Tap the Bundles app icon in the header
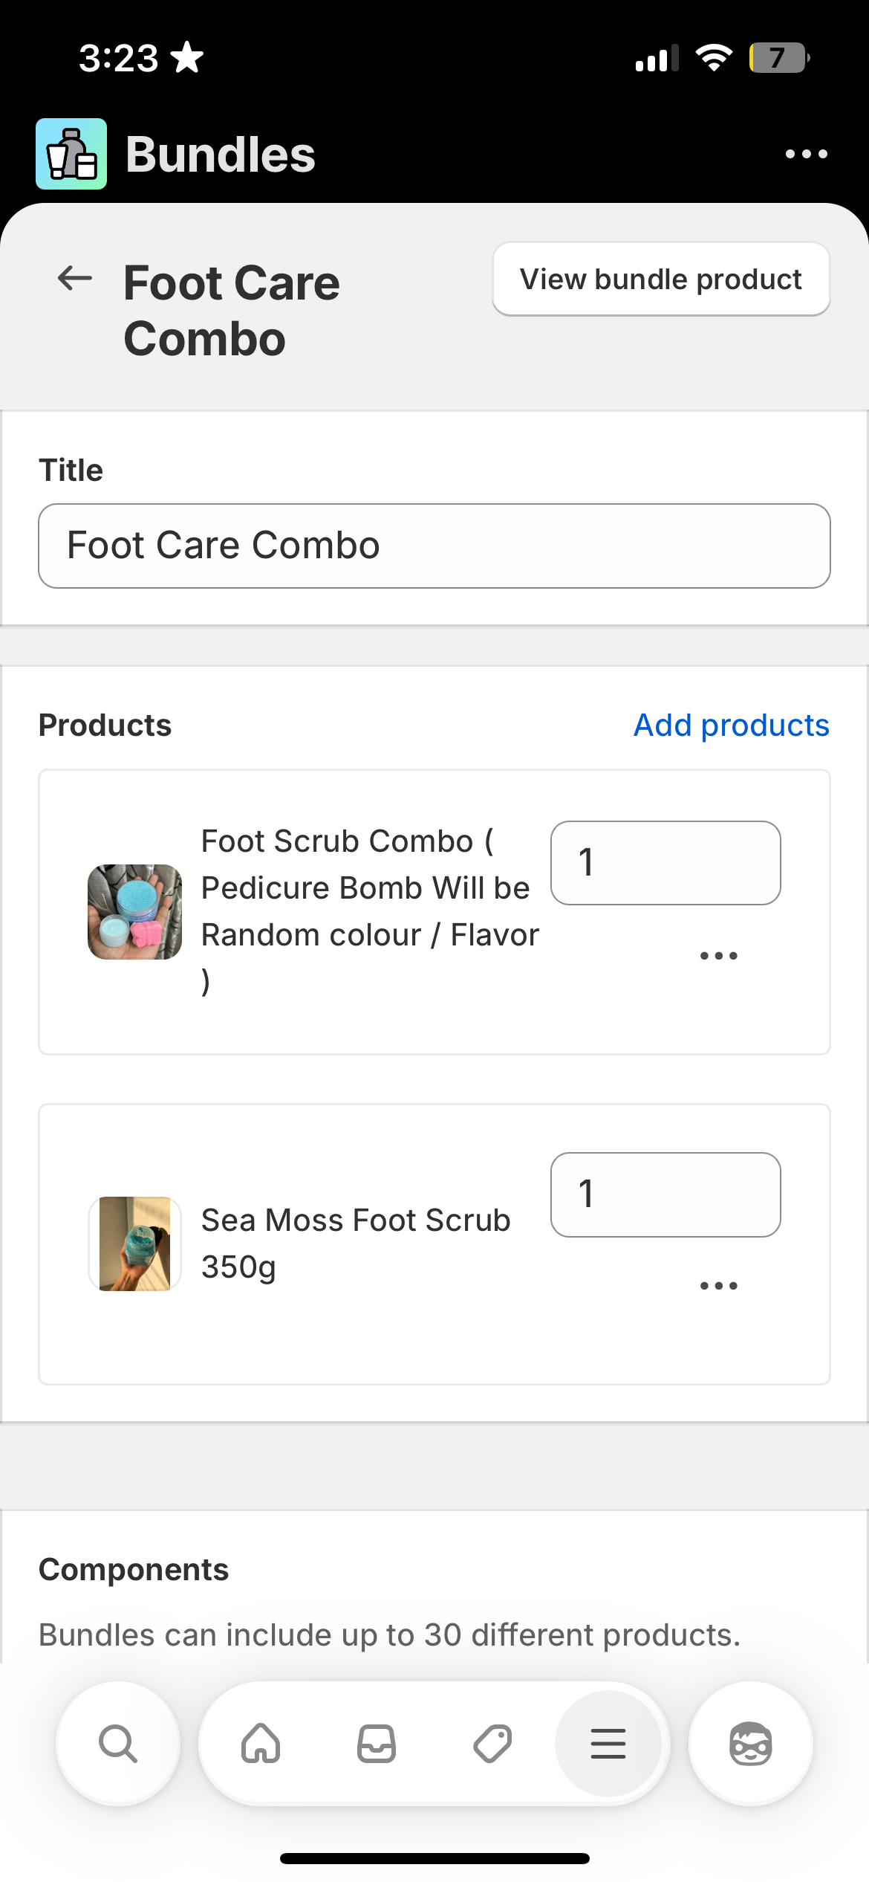The height and width of the screenshot is (1882, 869). tap(71, 152)
